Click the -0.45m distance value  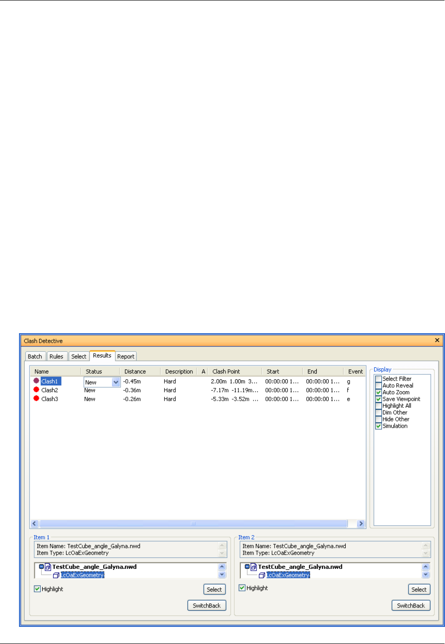(132, 381)
